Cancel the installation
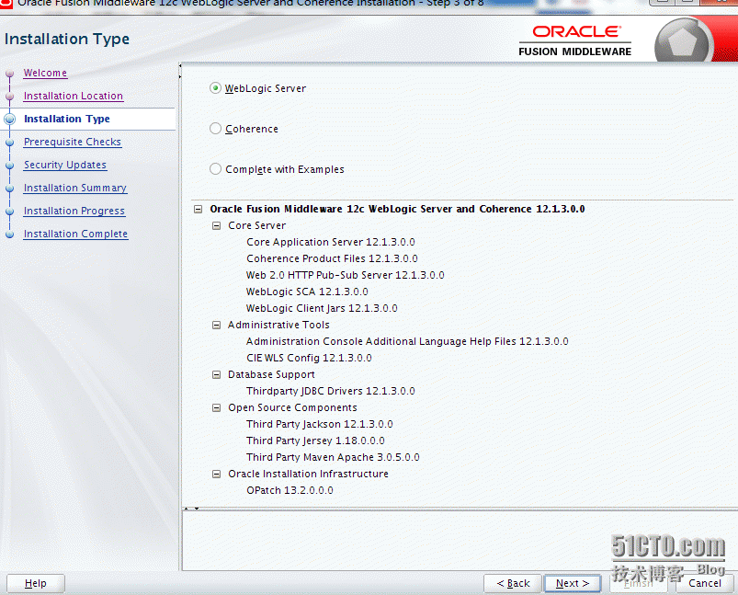The width and height of the screenshot is (738, 595). click(x=705, y=583)
